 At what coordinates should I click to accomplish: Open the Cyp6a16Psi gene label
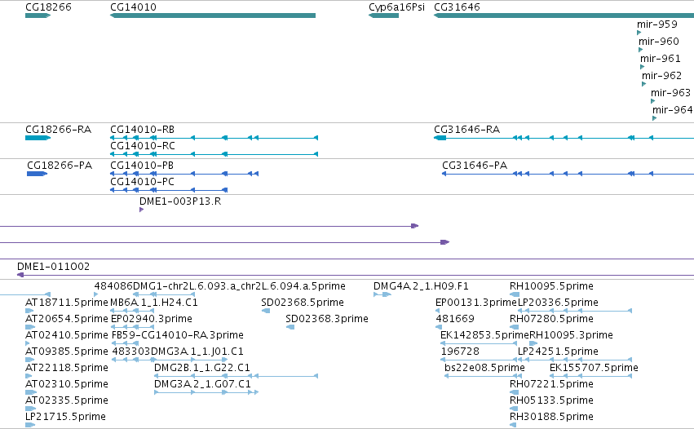[396, 7]
